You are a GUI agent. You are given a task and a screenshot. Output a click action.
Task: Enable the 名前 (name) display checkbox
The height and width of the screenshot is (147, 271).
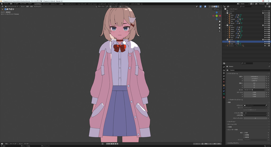245,133
